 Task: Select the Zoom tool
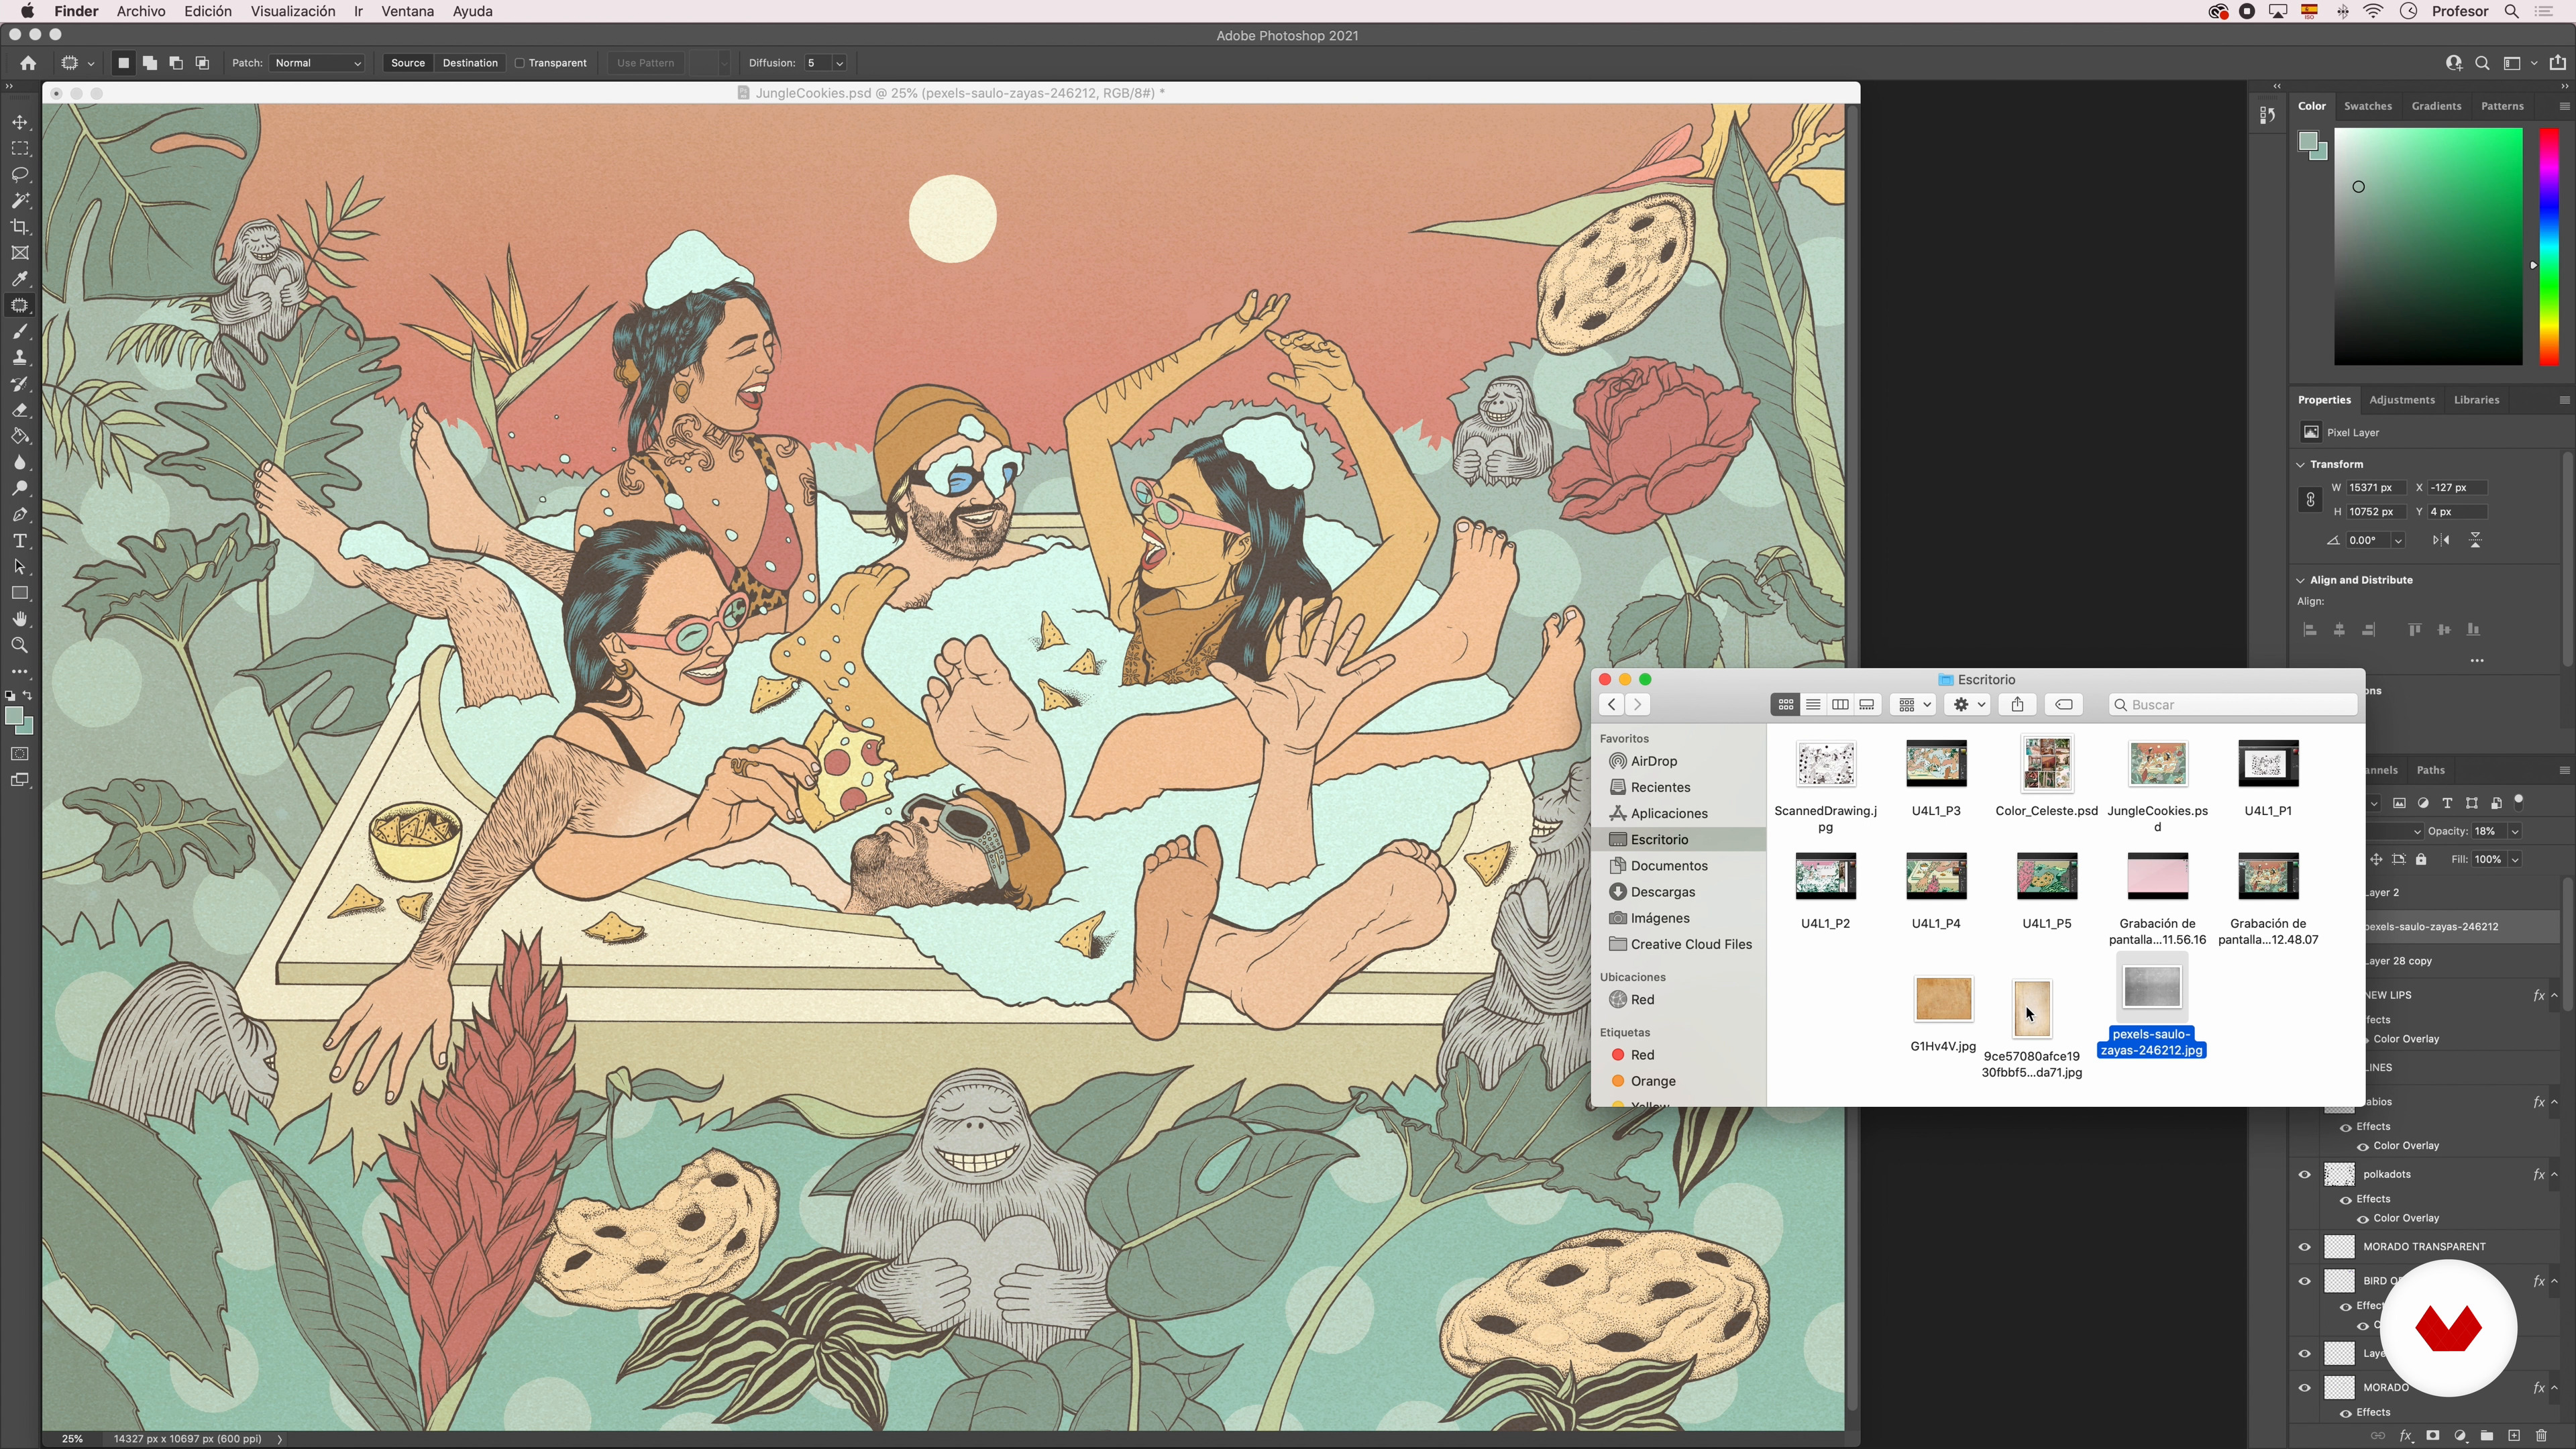pos(20,645)
